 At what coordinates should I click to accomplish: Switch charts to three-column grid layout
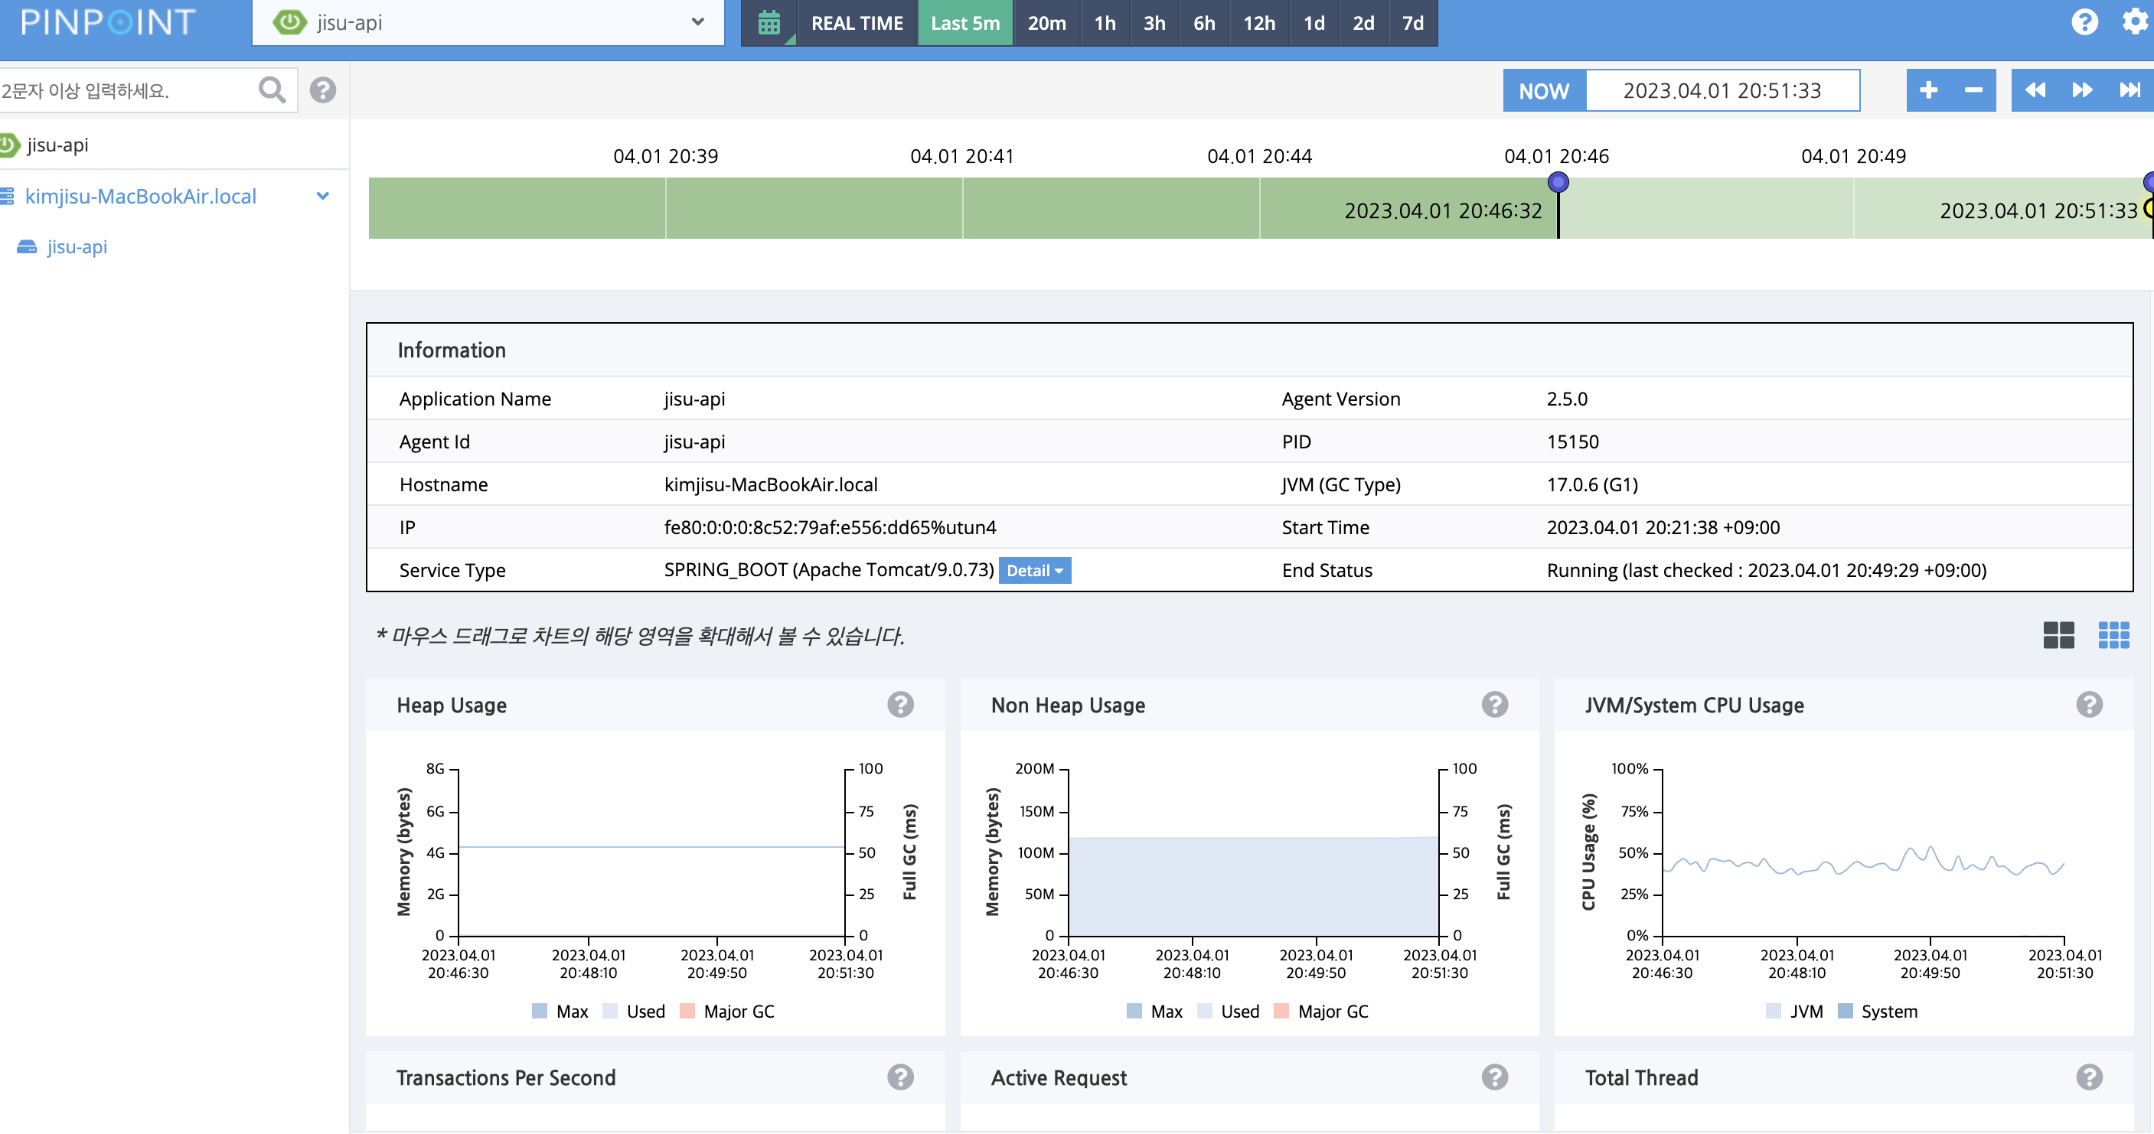click(2113, 635)
